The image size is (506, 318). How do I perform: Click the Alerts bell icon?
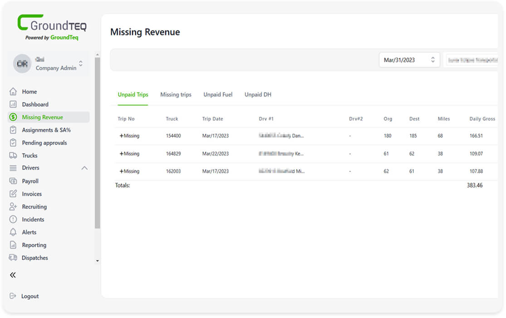point(13,232)
